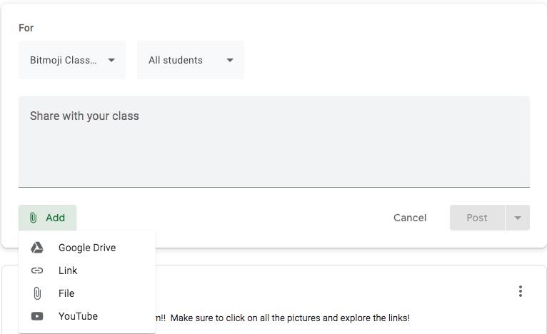Expand the All students dropdown
547x334 pixels.
[x=190, y=60]
